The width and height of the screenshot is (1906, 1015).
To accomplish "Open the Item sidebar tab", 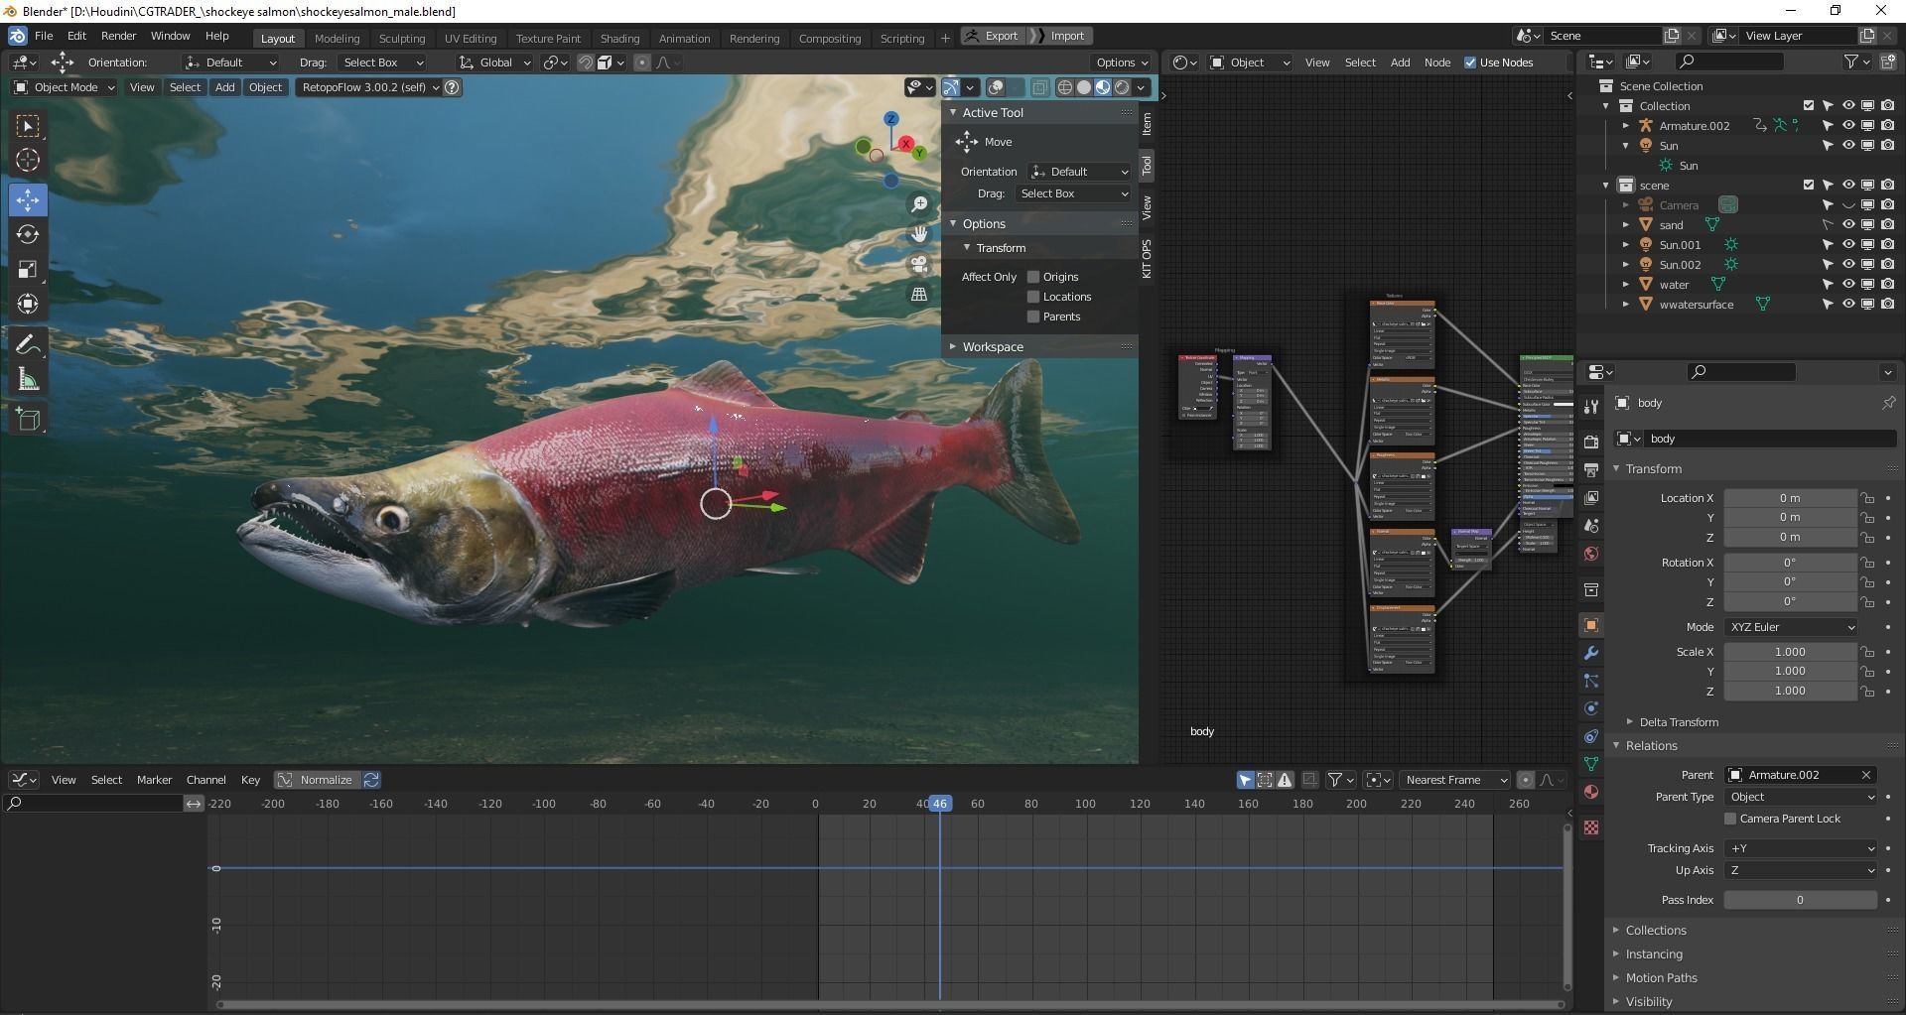I will click(1147, 124).
